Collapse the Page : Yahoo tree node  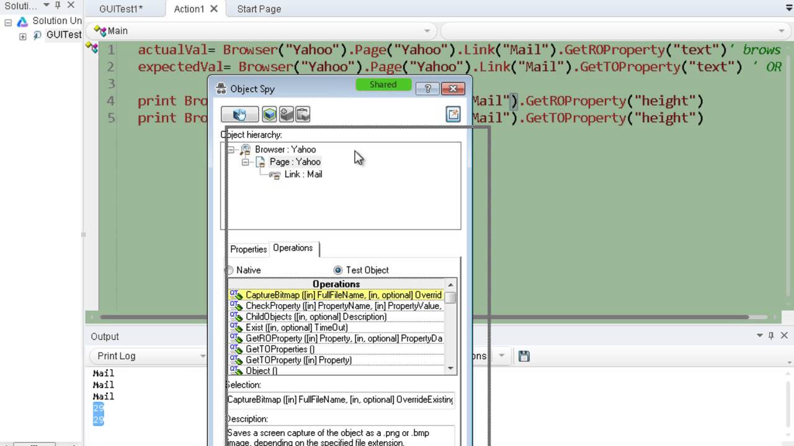246,162
